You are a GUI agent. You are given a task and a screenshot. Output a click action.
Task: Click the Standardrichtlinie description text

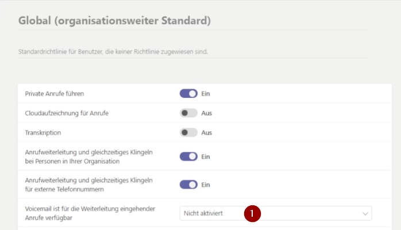click(113, 52)
